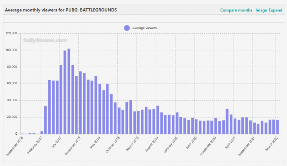This screenshot has width=287, height=166.
Task: Click the August 2019 axis label
Action: coord(152,144)
